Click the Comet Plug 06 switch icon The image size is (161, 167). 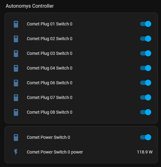[x=16, y=83]
